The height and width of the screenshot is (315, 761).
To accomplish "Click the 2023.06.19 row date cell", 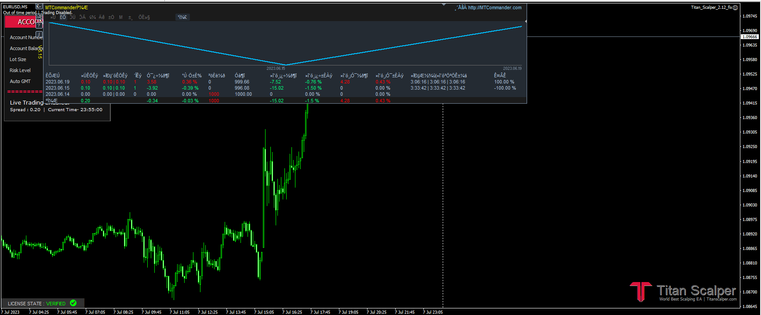I will 58,82.
